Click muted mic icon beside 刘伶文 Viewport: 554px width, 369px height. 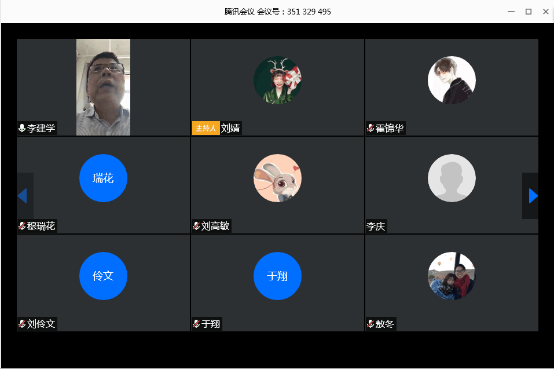coord(22,324)
